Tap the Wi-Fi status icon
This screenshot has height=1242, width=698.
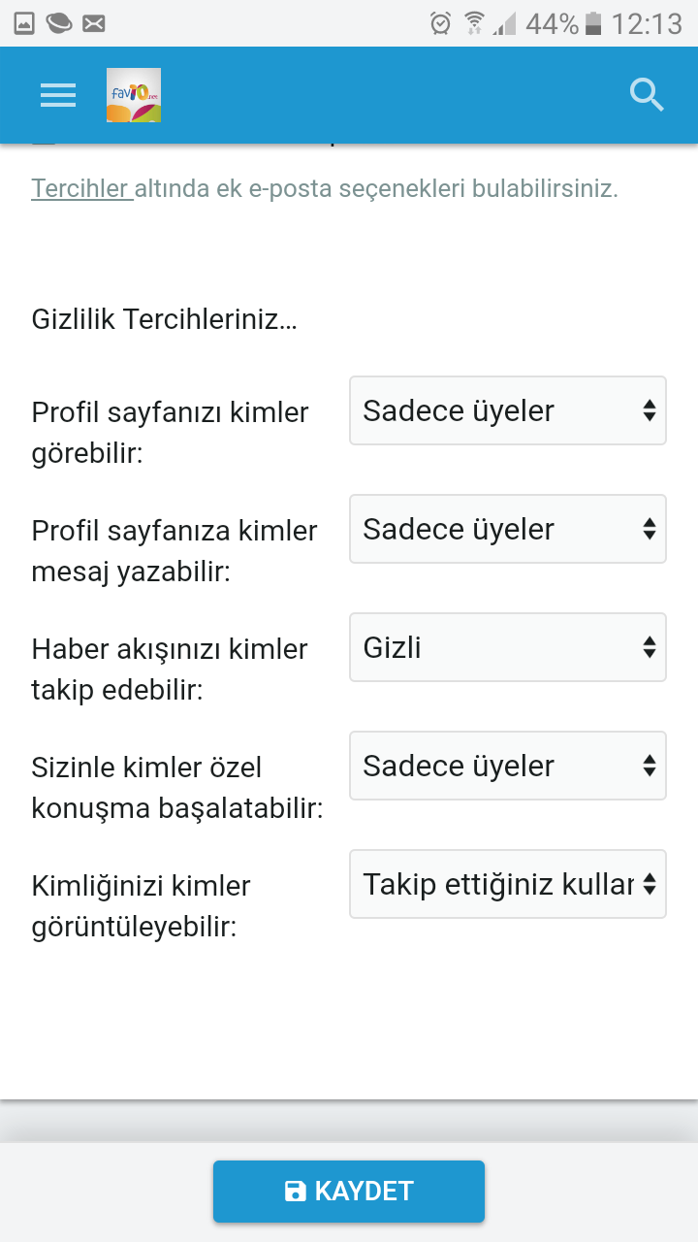pyautogui.click(x=474, y=23)
